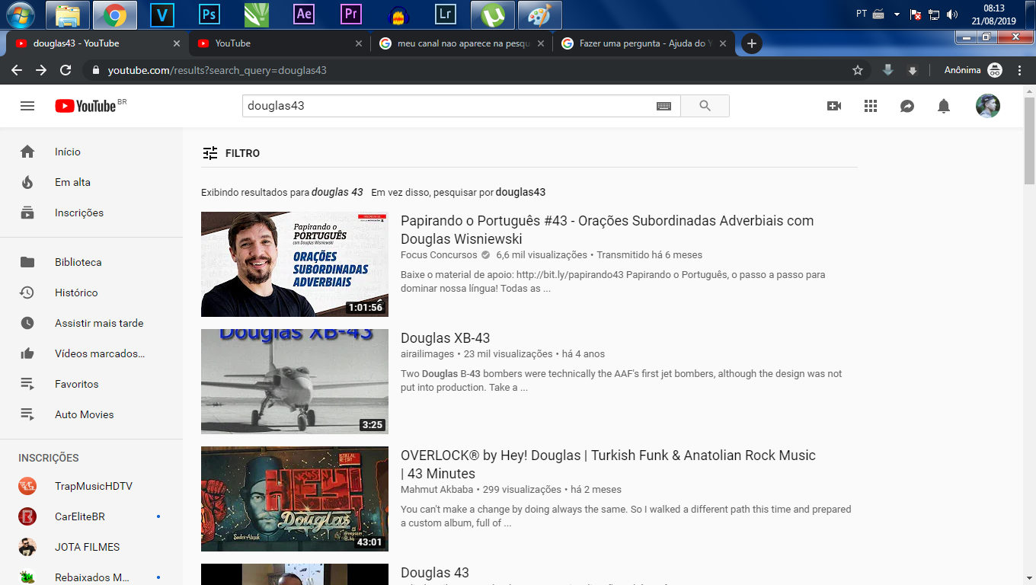1036x585 pixels.
Task: Click OVERLOCK by Hey! Douglas title
Action: coord(608,464)
